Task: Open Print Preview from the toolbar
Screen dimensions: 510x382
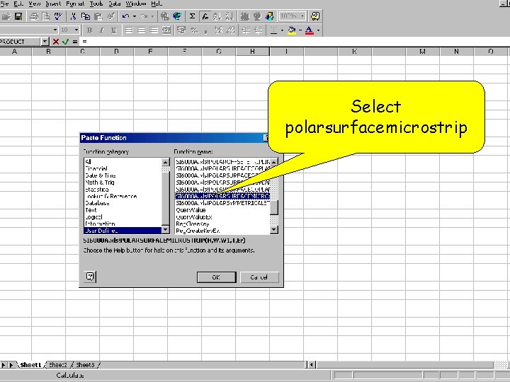Action: [46, 16]
